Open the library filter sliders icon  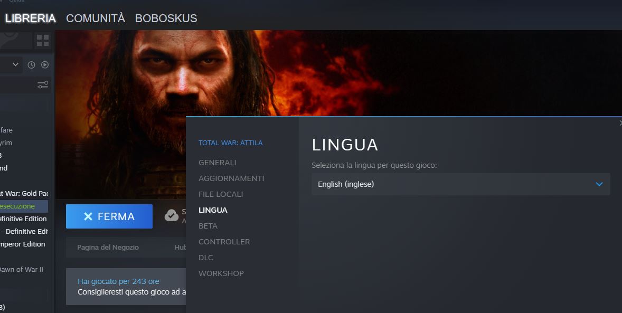[42, 84]
